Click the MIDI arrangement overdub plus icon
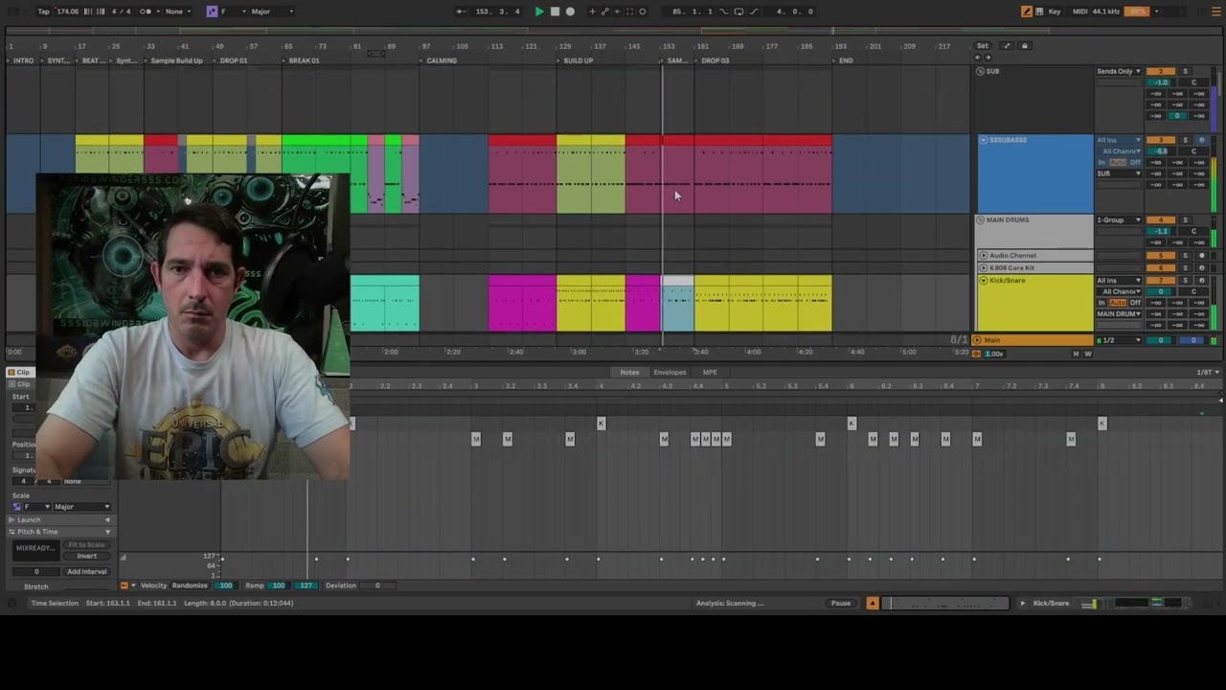The height and width of the screenshot is (690, 1226). (x=592, y=11)
